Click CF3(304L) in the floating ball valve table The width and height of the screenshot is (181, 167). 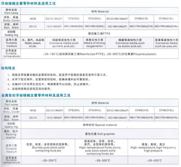95,19
